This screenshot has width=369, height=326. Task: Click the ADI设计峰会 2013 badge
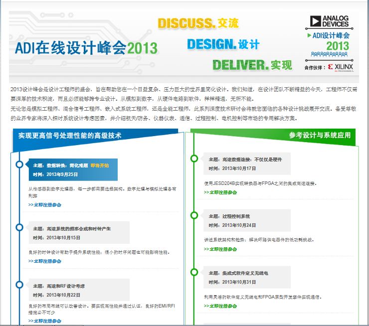[x=330, y=42]
